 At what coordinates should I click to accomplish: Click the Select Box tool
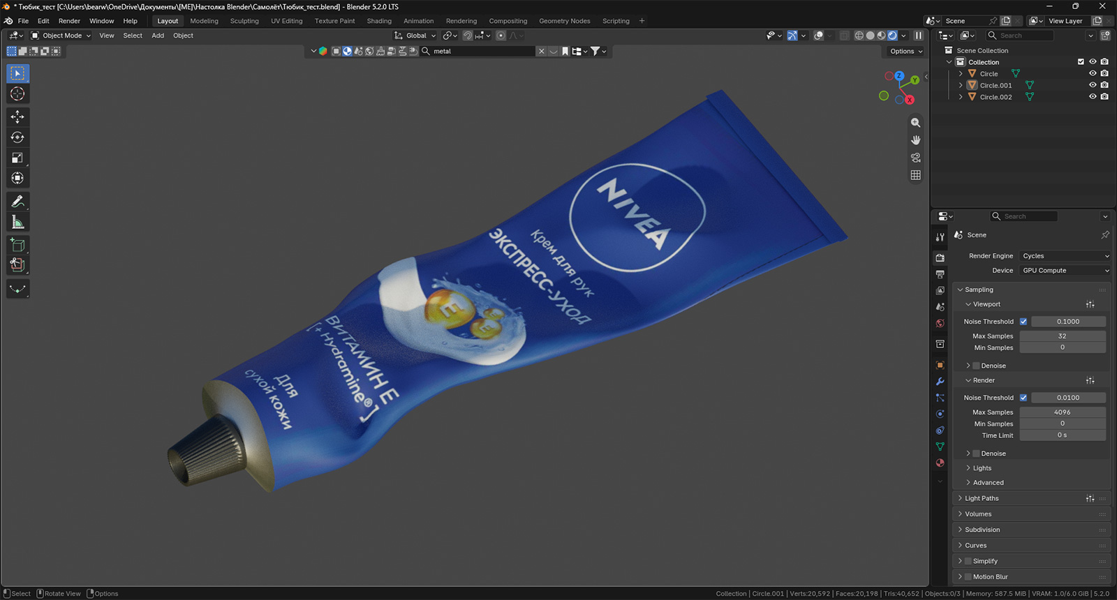click(17, 73)
